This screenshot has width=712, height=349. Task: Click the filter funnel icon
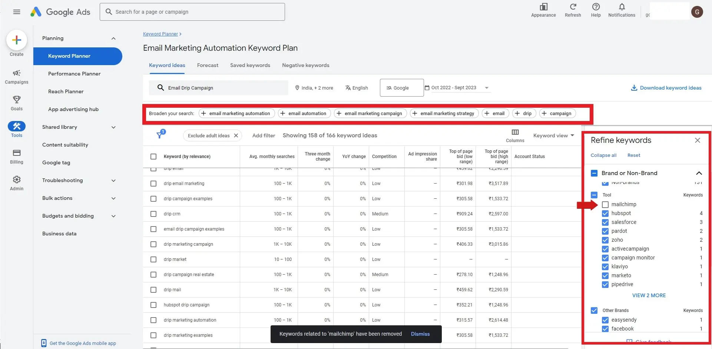coord(160,135)
